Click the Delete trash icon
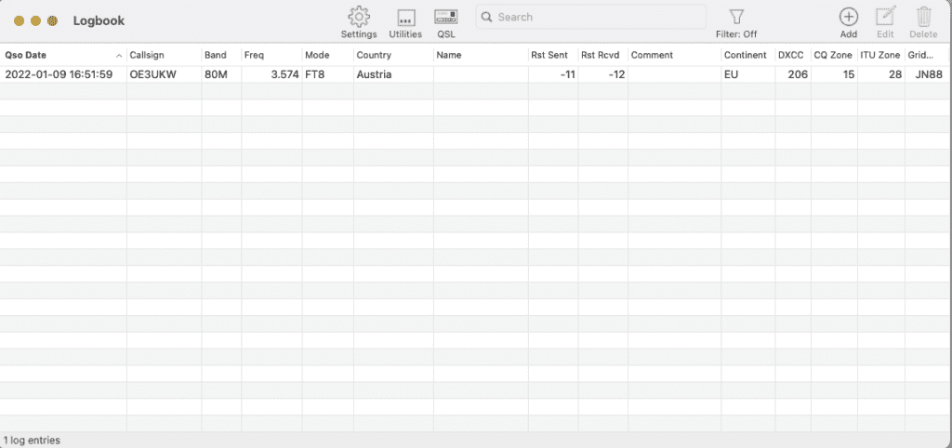 923,17
